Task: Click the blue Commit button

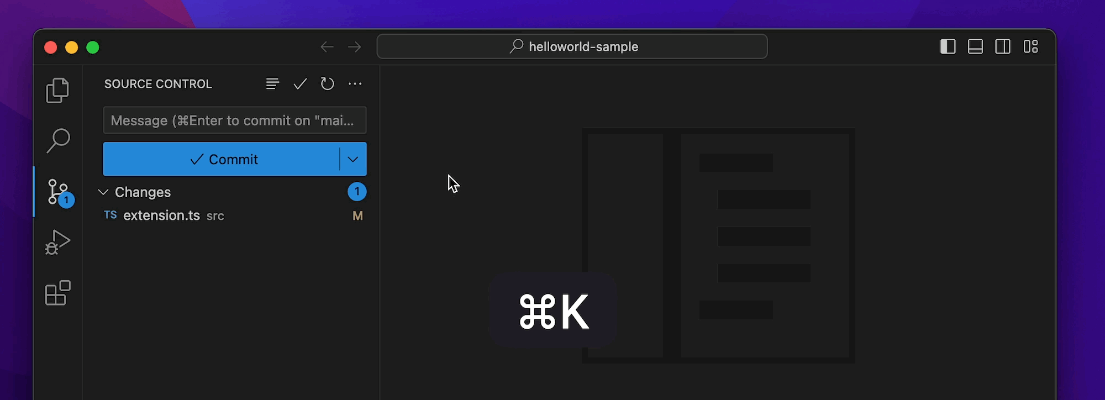Action: (221, 159)
